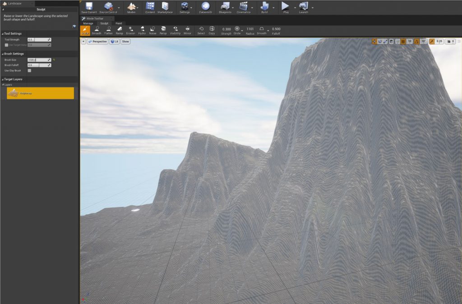
Task: Toggle rotation snapping in viewport
Action: coord(417,41)
